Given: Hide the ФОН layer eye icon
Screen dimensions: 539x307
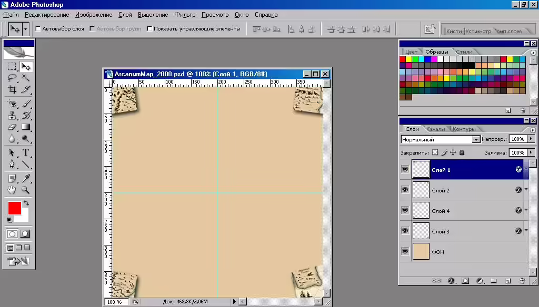Looking at the screenshot, I should [x=405, y=251].
